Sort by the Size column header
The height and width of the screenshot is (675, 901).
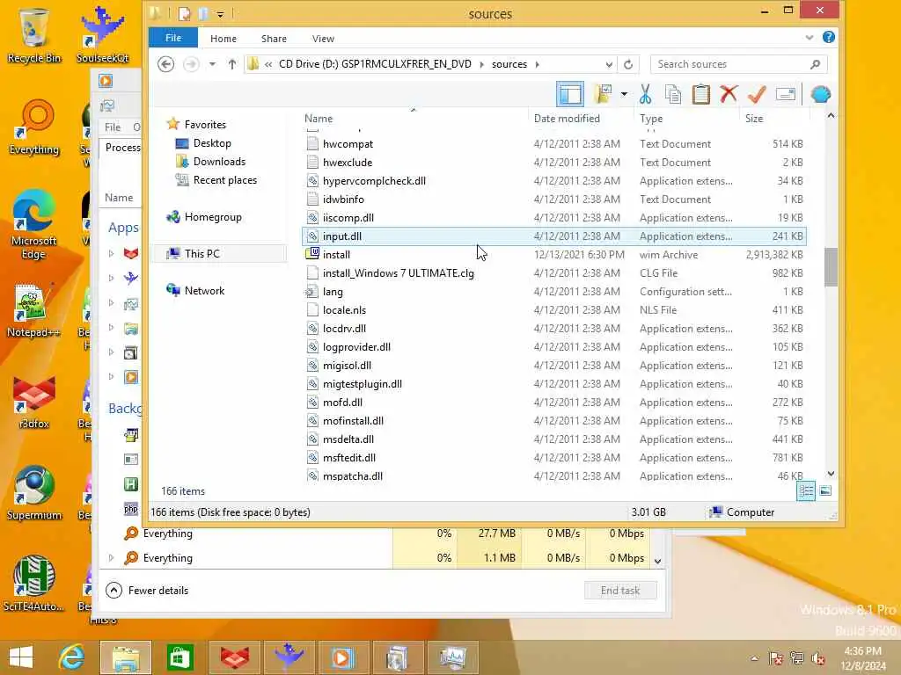click(x=754, y=119)
